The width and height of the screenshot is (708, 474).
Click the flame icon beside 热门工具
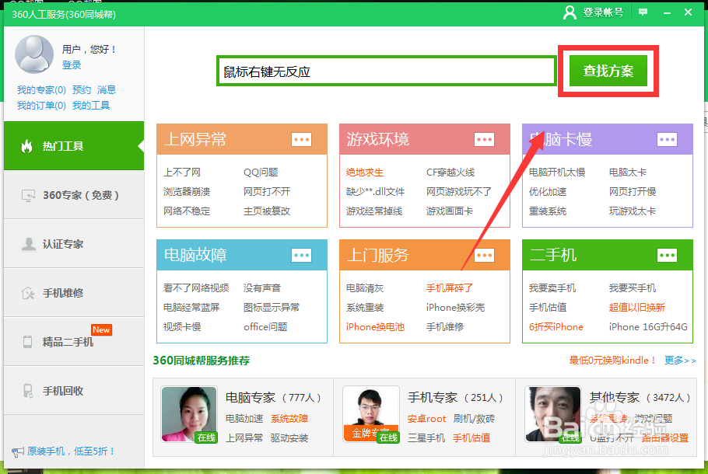click(27, 146)
